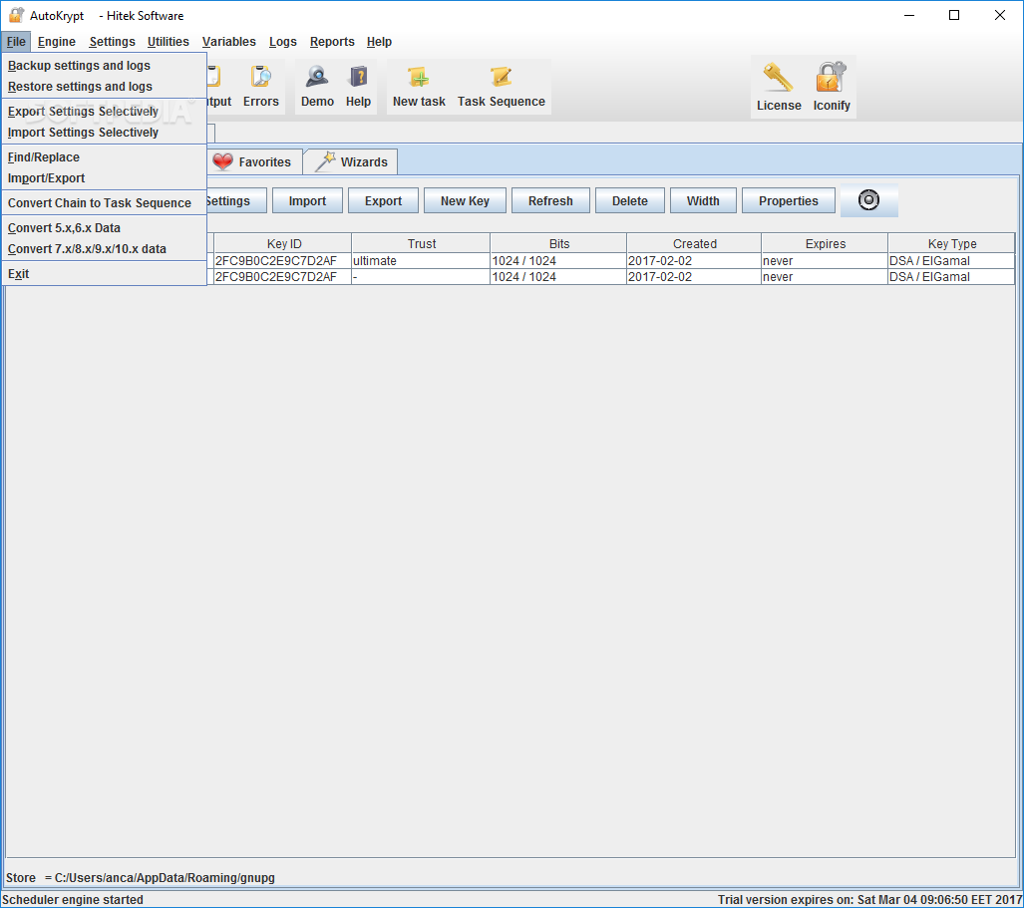Sort by Key Type column header
This screenshot has width=1024, height=908.
951,243
